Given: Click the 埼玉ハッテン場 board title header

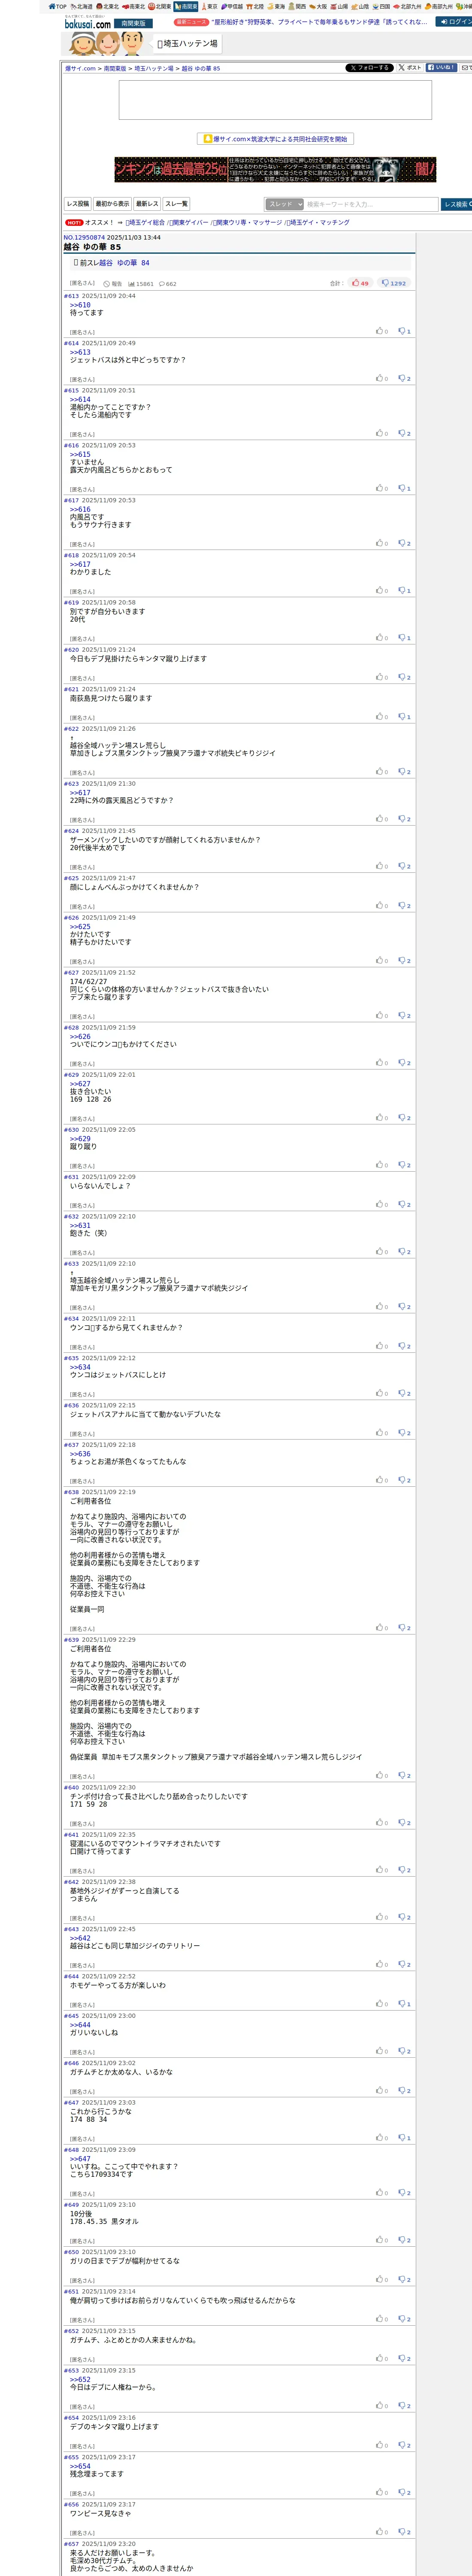Looking at the screenshot, I should tap(187, 44).
